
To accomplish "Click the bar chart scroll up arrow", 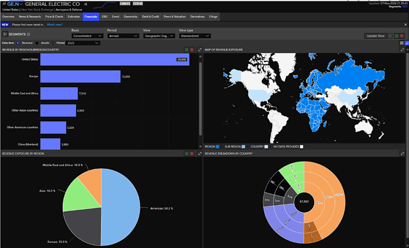I will [201, 56].
